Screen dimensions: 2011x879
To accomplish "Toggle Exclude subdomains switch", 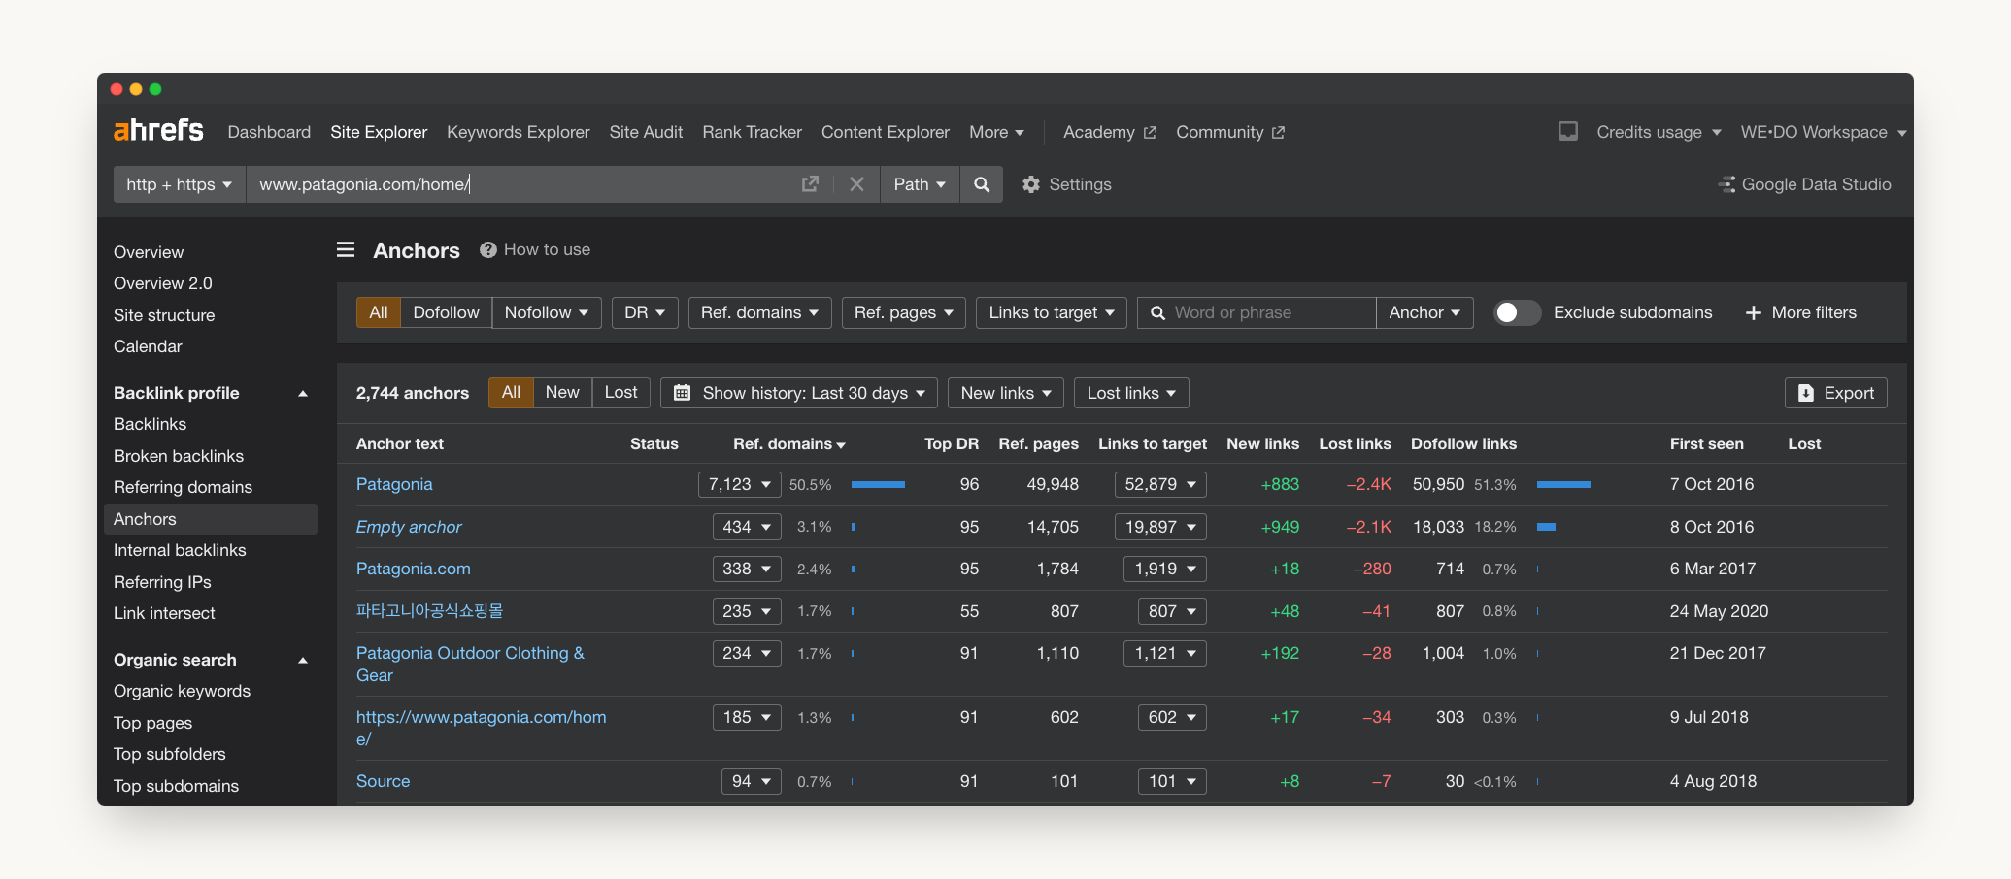I will pyautogui.click(x=1516, y=312).
